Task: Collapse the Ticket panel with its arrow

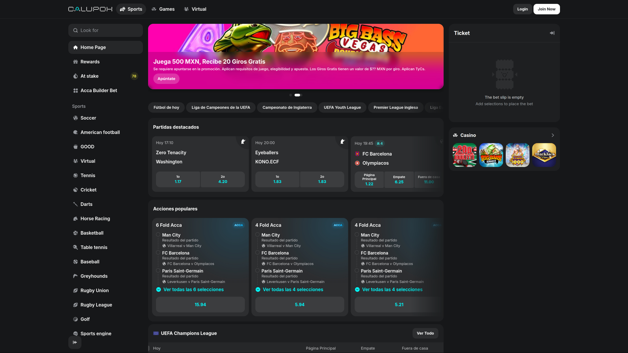Action: click(552, 33)
